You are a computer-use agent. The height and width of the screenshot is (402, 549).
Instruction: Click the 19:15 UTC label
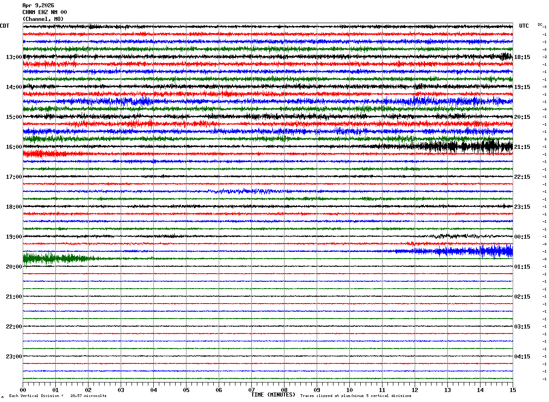click(x=523, y=87)
